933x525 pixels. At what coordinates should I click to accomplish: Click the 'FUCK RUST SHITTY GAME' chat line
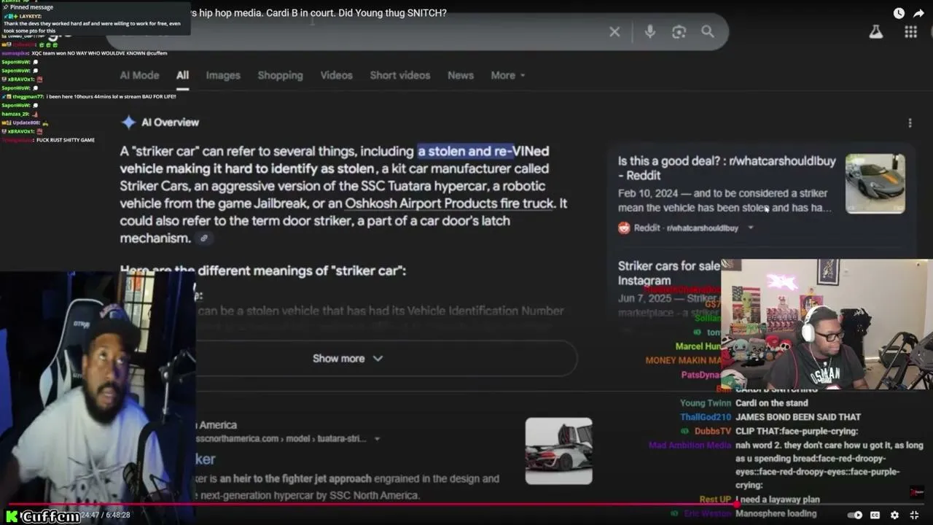[x=66, y=140]
